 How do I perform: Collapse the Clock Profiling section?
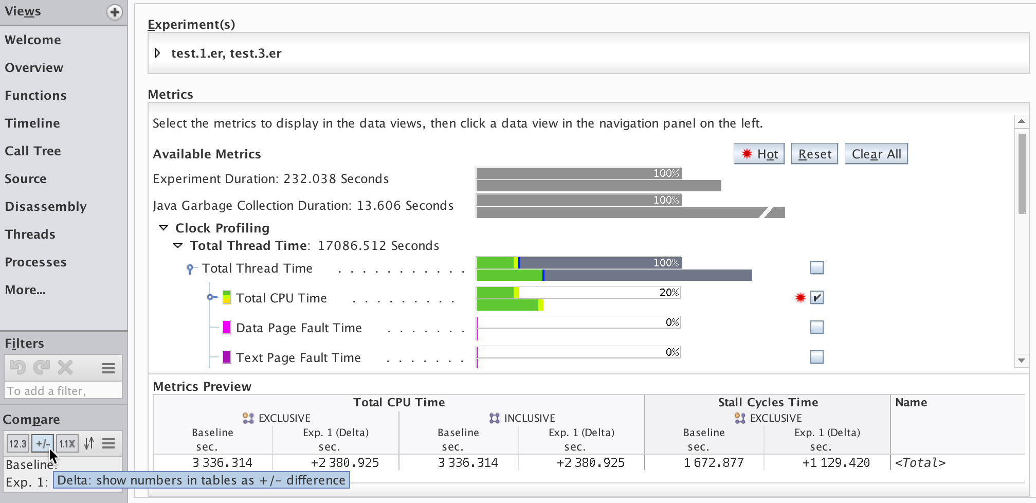coord(163,227)
